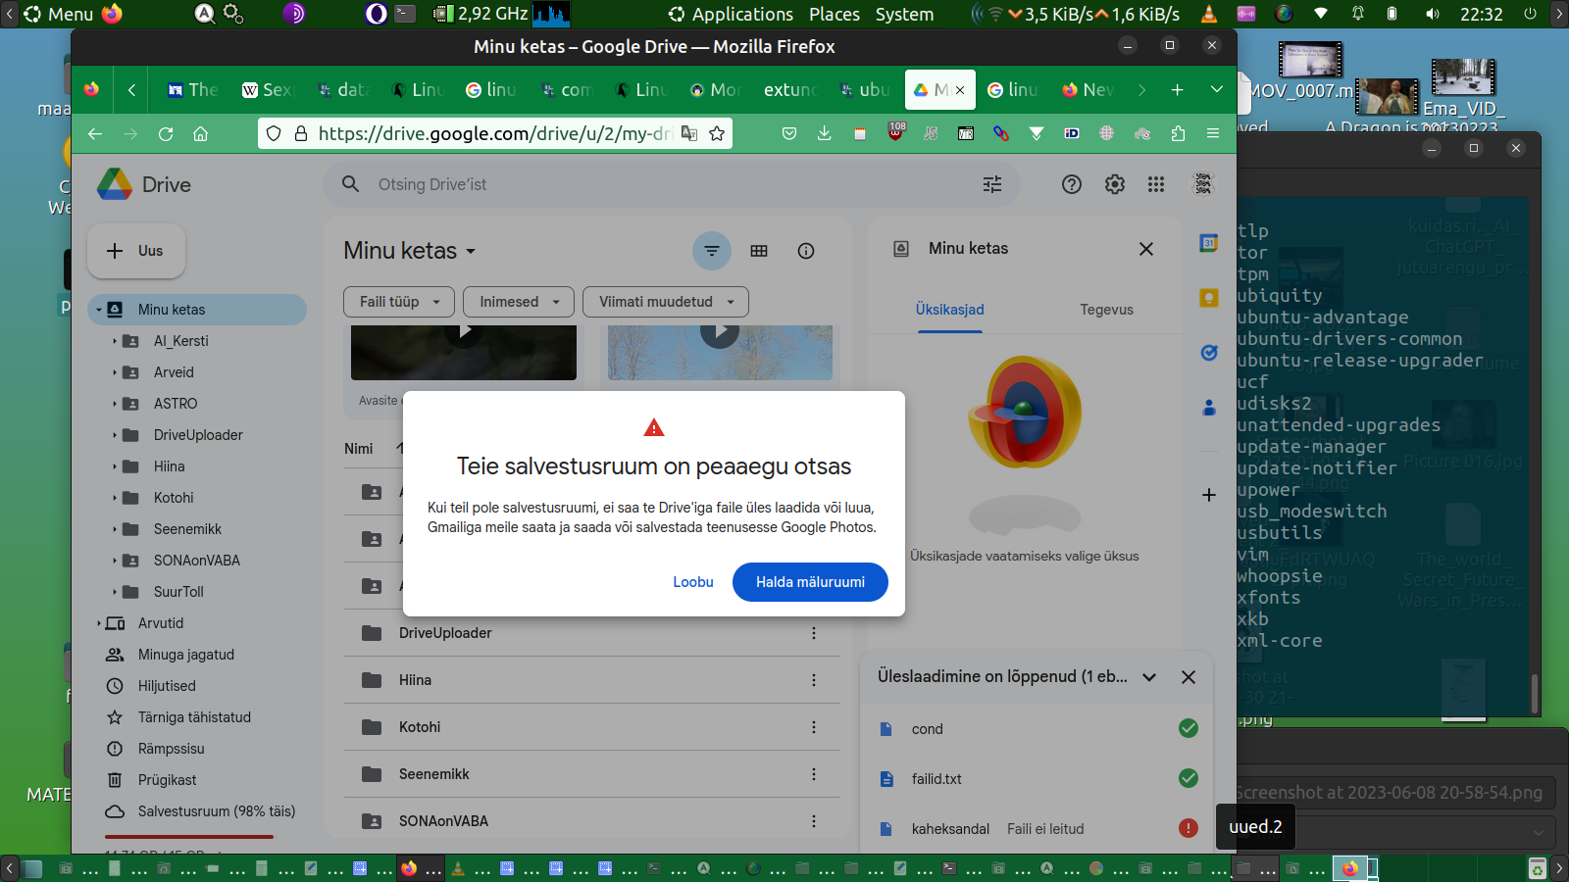Open Rämpssisu spam section
The width and height of the screenshot is (1569, 882).
pyautogui.click(x=172, y=749)
